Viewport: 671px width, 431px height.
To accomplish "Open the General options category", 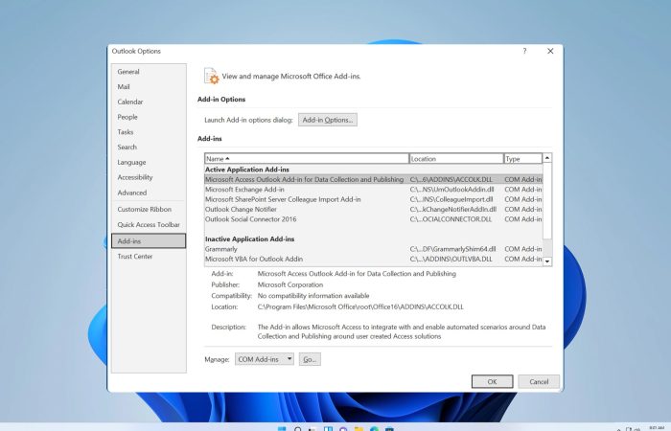I will (149, 72).
